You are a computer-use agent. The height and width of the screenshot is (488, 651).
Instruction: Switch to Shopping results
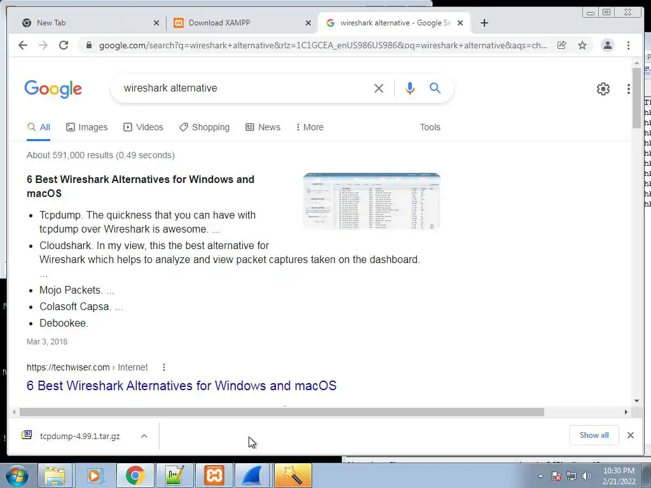point(204,127)
